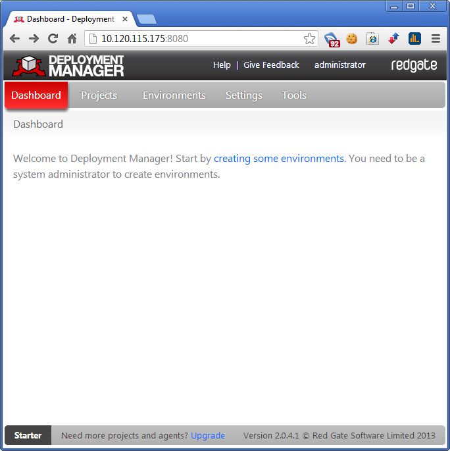Click the redgate logo

click(414, 65)
